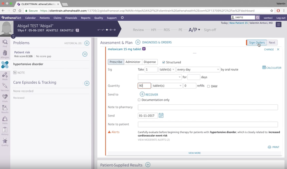Viewport: 287px width, 169px height.
Task: Open the Quantity tablet(s) unit dropdown
Action: 167,86
